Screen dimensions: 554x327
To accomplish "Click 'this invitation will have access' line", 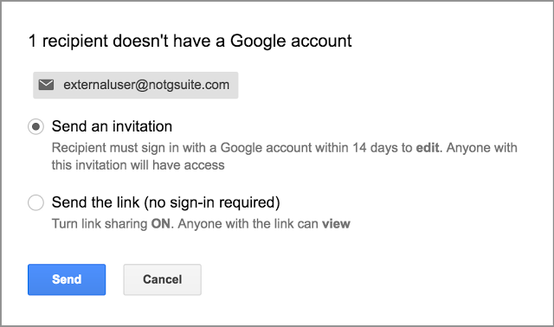I will (138, 165).
